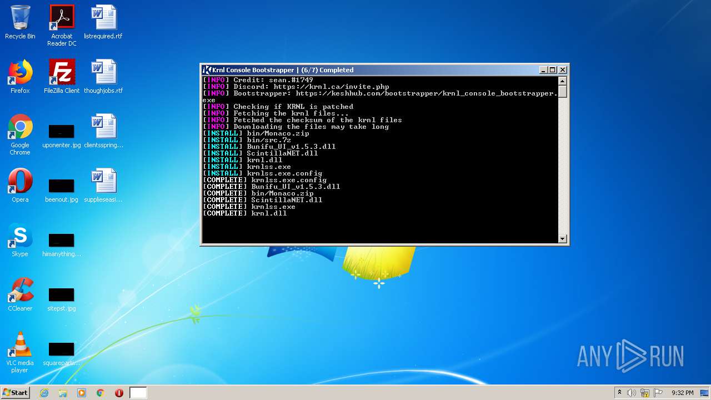Screen dimensions: 711x400
Task: Launch CCleaner desktop shortcut
Action: point(20,295)
